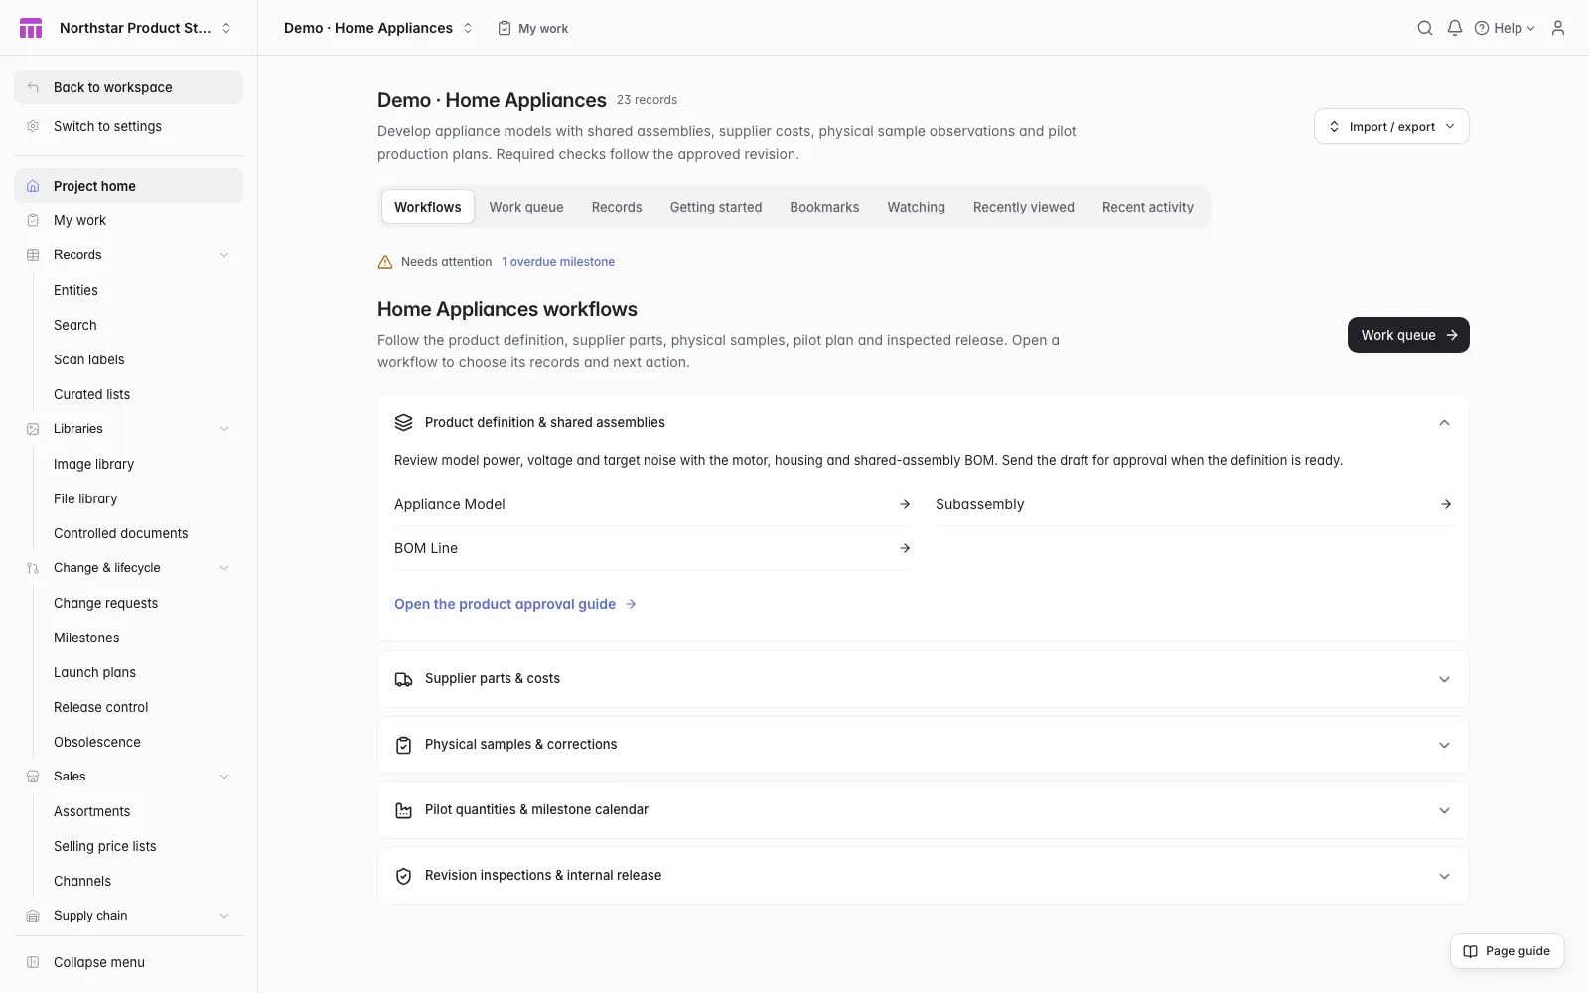Screen dimensions: 1589x993
Task: Follow the 1 overdue milestone link
Action: point(558,262)
